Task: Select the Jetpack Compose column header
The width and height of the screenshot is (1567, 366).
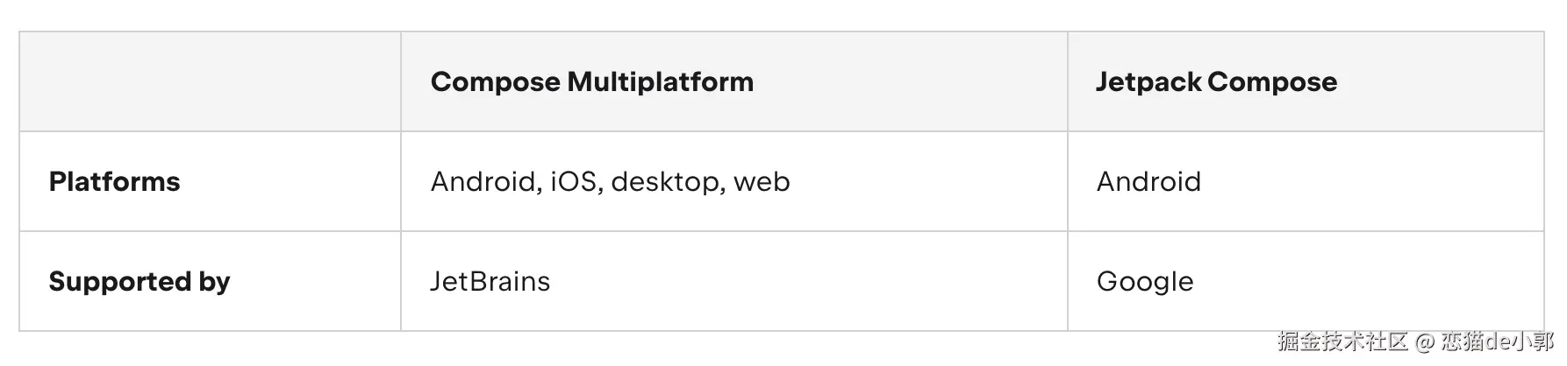Action: (1216, 82)
